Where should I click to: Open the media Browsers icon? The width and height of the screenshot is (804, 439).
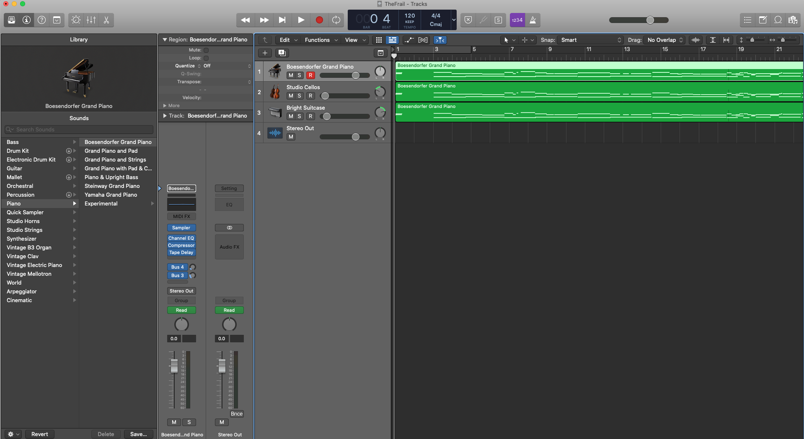tap(793, 20)
